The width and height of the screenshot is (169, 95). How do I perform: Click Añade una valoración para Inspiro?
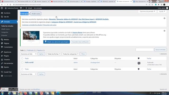point(57,42)
